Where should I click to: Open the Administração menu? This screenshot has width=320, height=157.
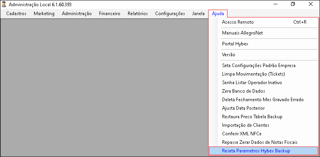pos(77,14)
